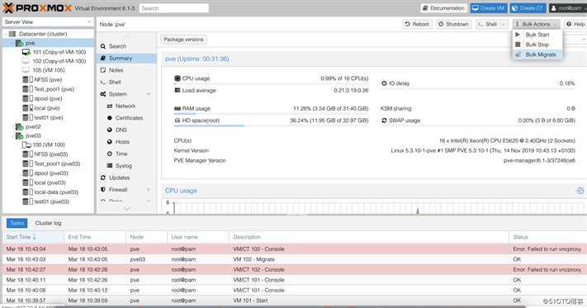The image size is (587, 308).
Task: Sort by Start Time column
Action: (x=34, y=237)
